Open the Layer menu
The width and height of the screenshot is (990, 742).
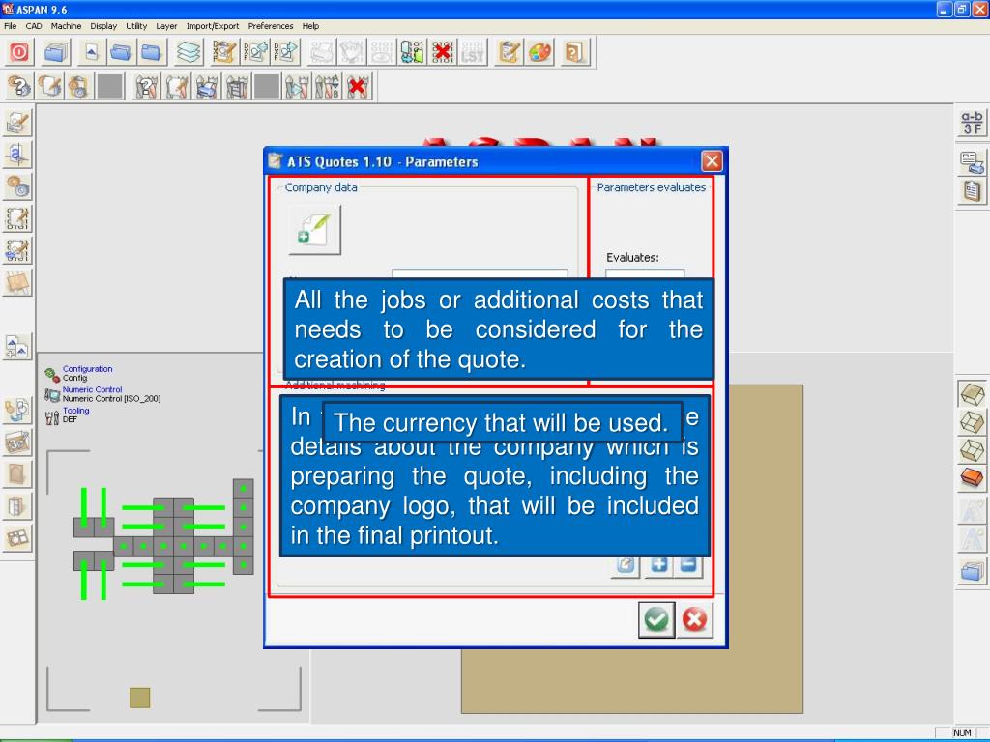coord(166,26)
